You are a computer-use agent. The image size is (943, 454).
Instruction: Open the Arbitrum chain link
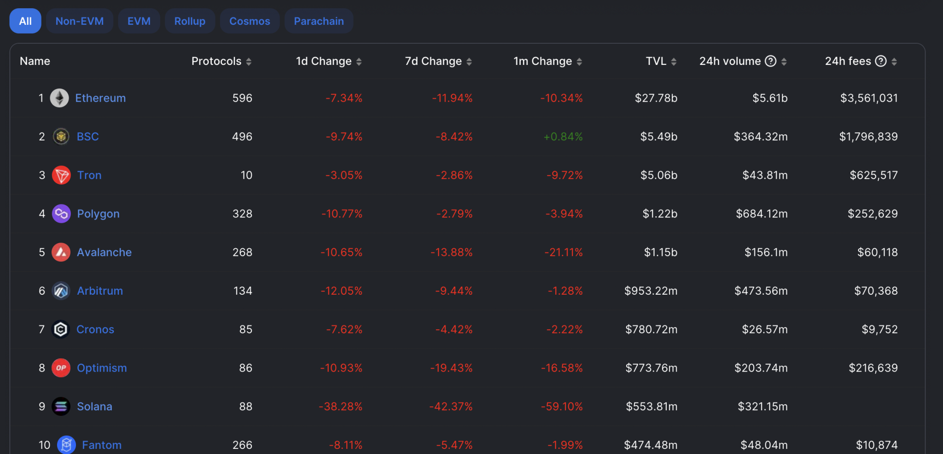pyautogui.click(x=100, y=291)
